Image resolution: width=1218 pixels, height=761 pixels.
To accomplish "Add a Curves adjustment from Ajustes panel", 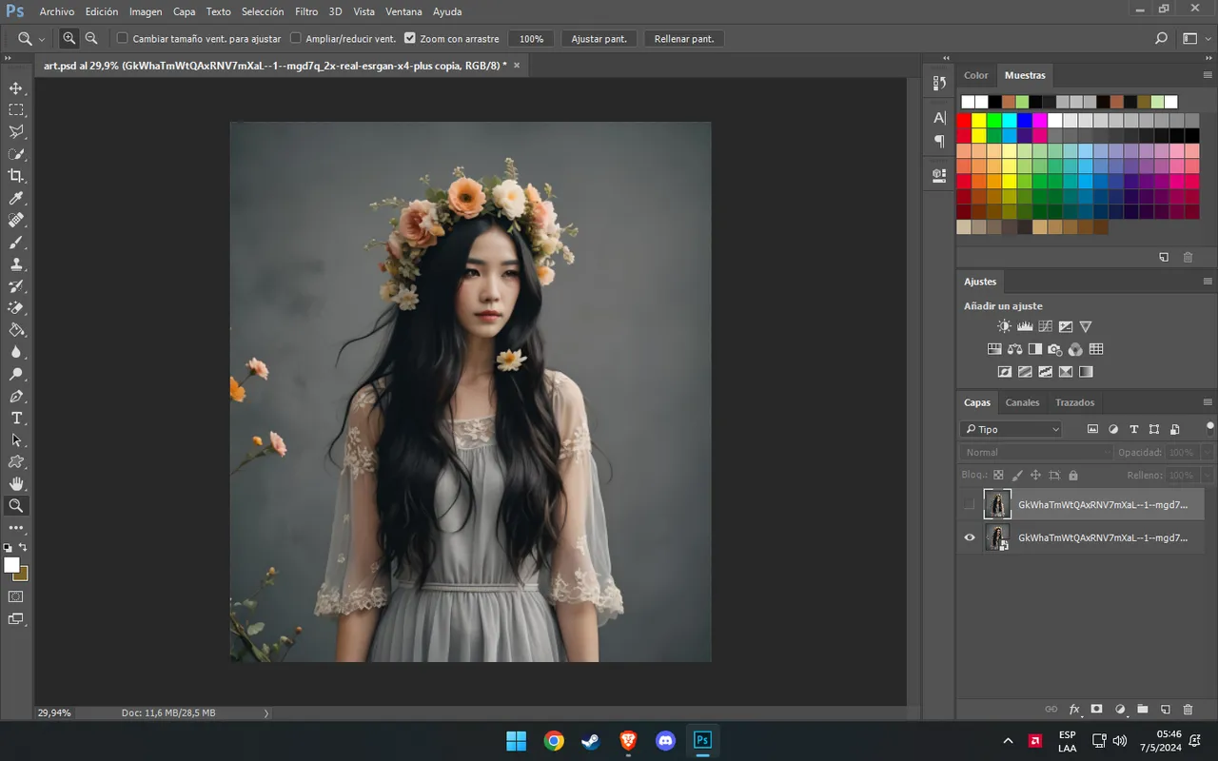I will click(1045, 326).
